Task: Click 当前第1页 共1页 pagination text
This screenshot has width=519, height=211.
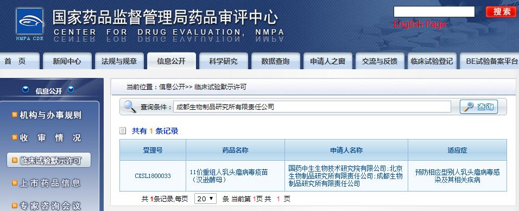Action: click(x=257, y=199)
